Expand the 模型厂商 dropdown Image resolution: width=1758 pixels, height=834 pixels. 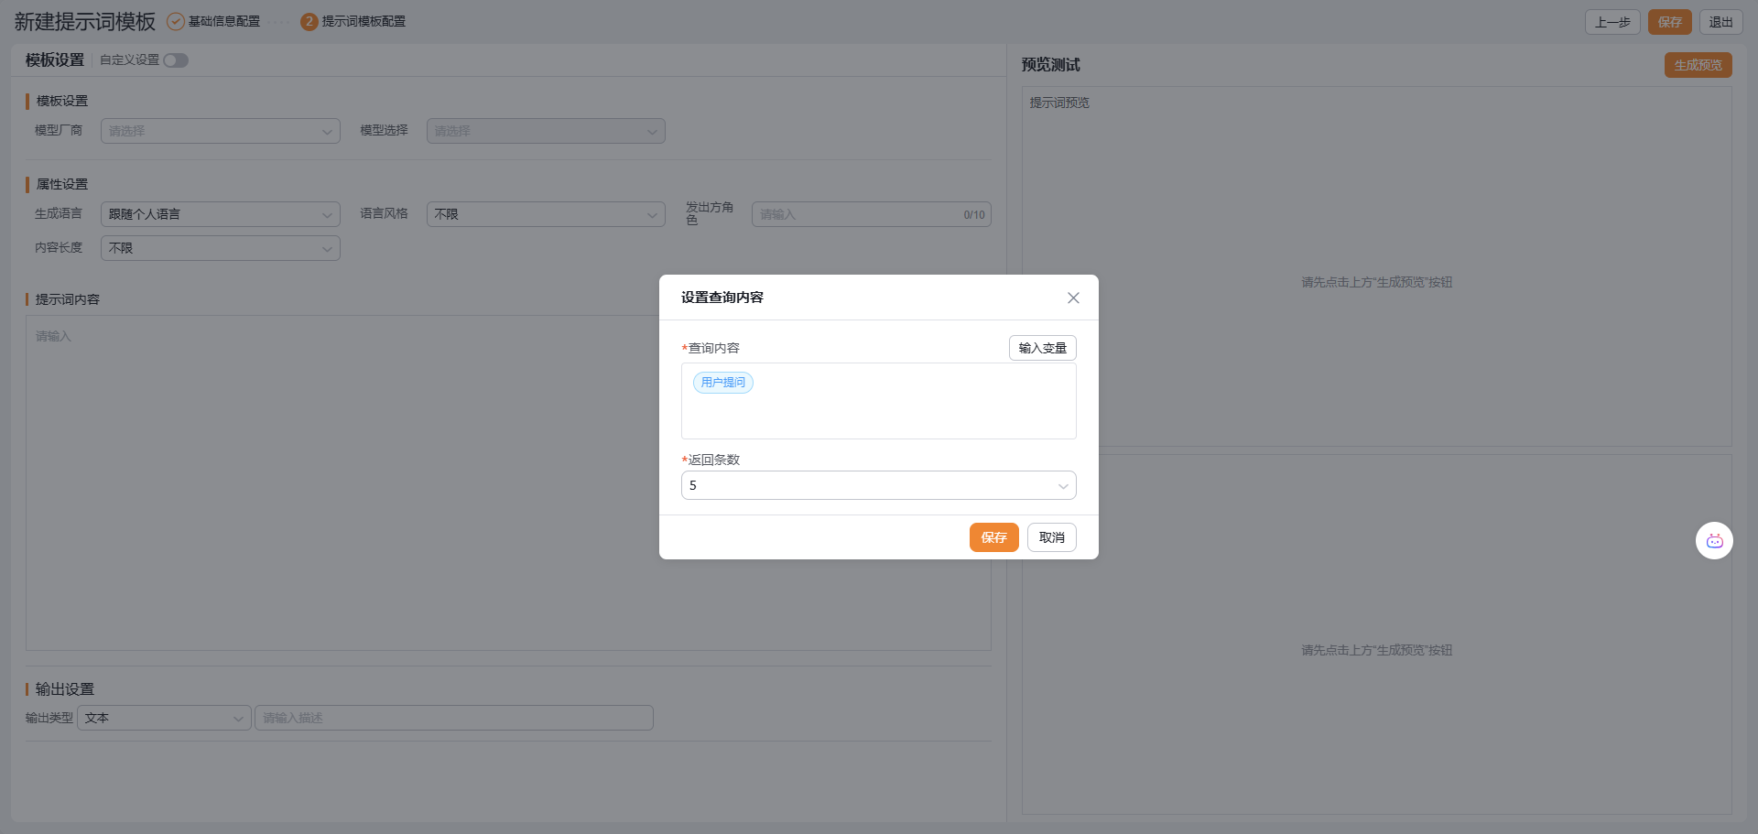click(x=220, y=131)
